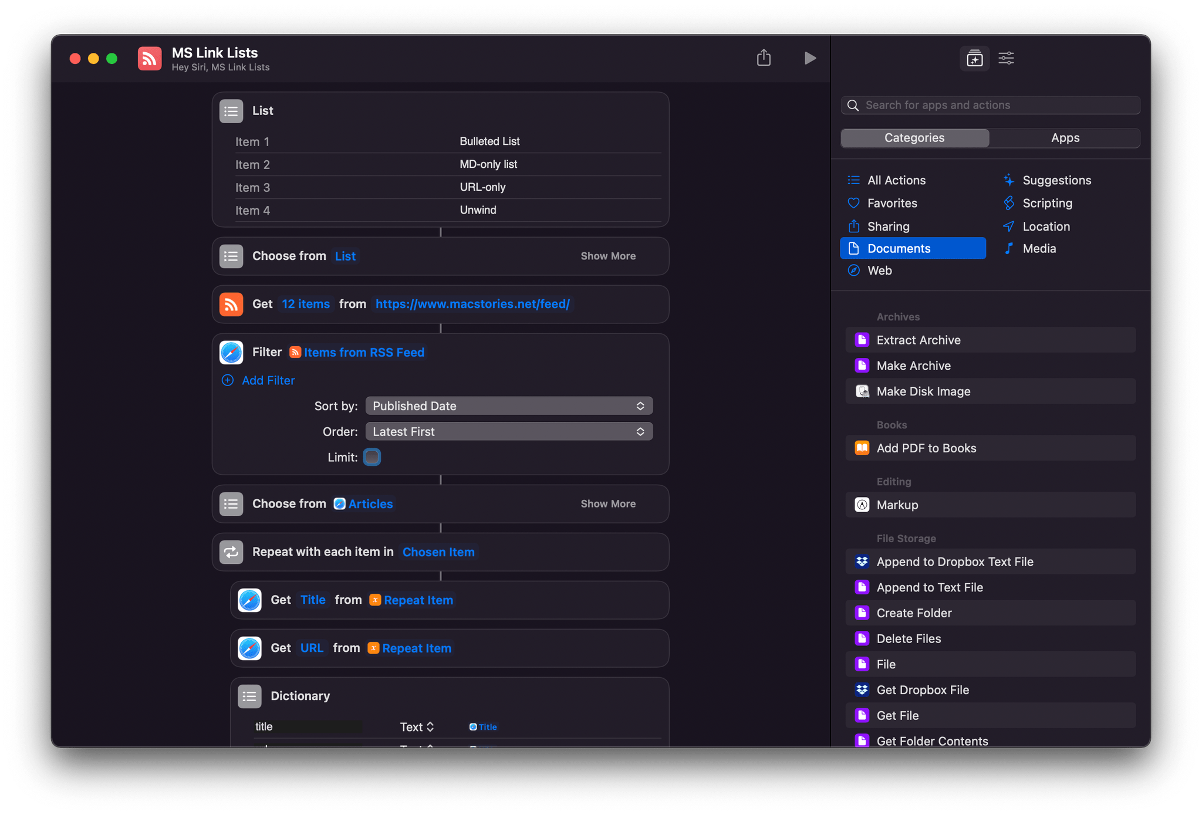
Task: Show More options for Choose from List
Action: [610, 256]
